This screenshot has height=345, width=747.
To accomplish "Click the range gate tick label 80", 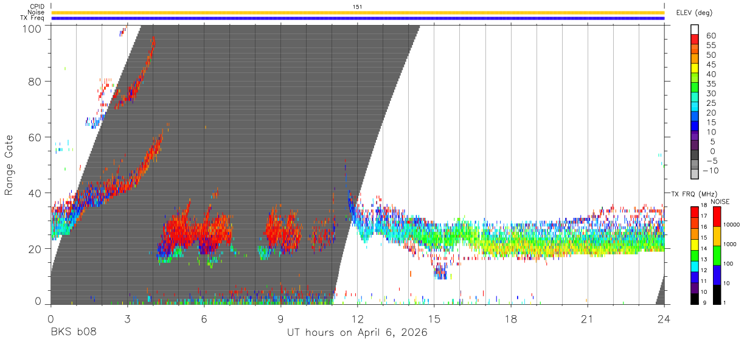I will [x=35, y=82].
